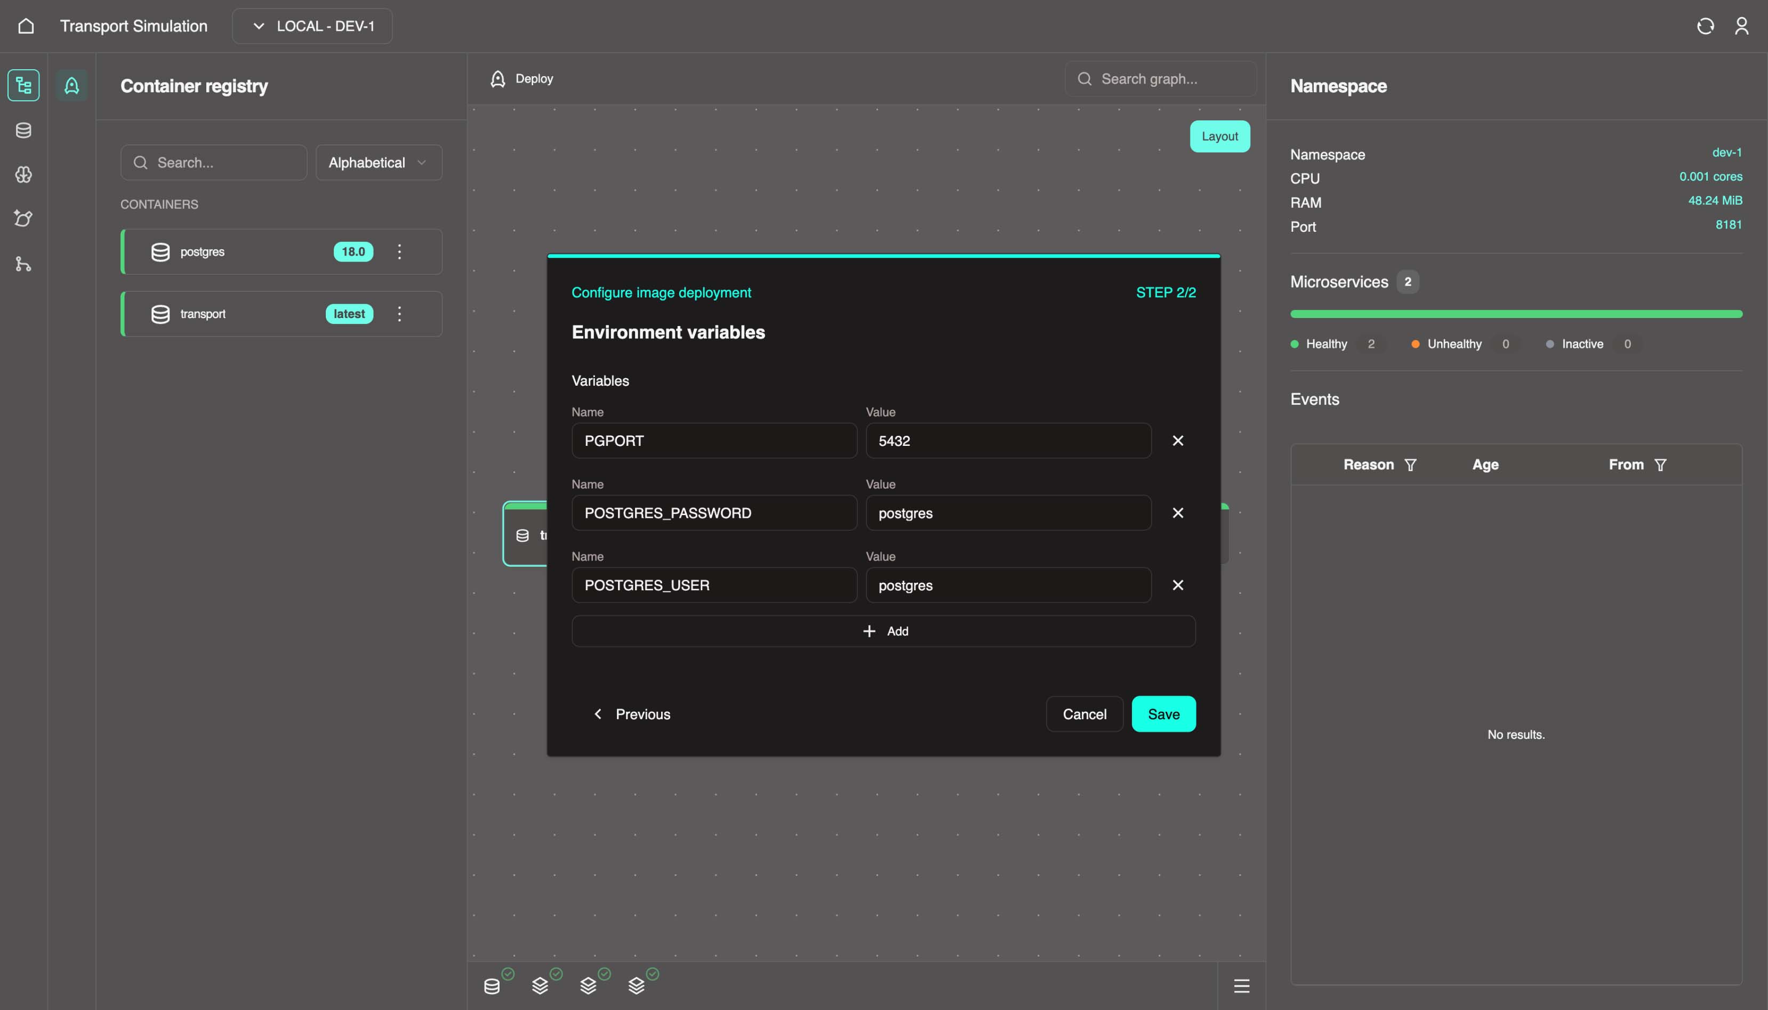Viewport: 1768px width, 1010px height.
Task: Click the database status icon in bottom bar
Action: (x=492, y=985)
